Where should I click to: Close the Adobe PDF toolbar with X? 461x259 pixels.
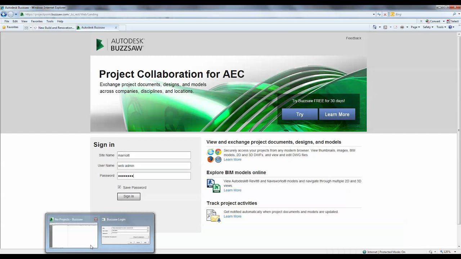click(x=421, y=21)
